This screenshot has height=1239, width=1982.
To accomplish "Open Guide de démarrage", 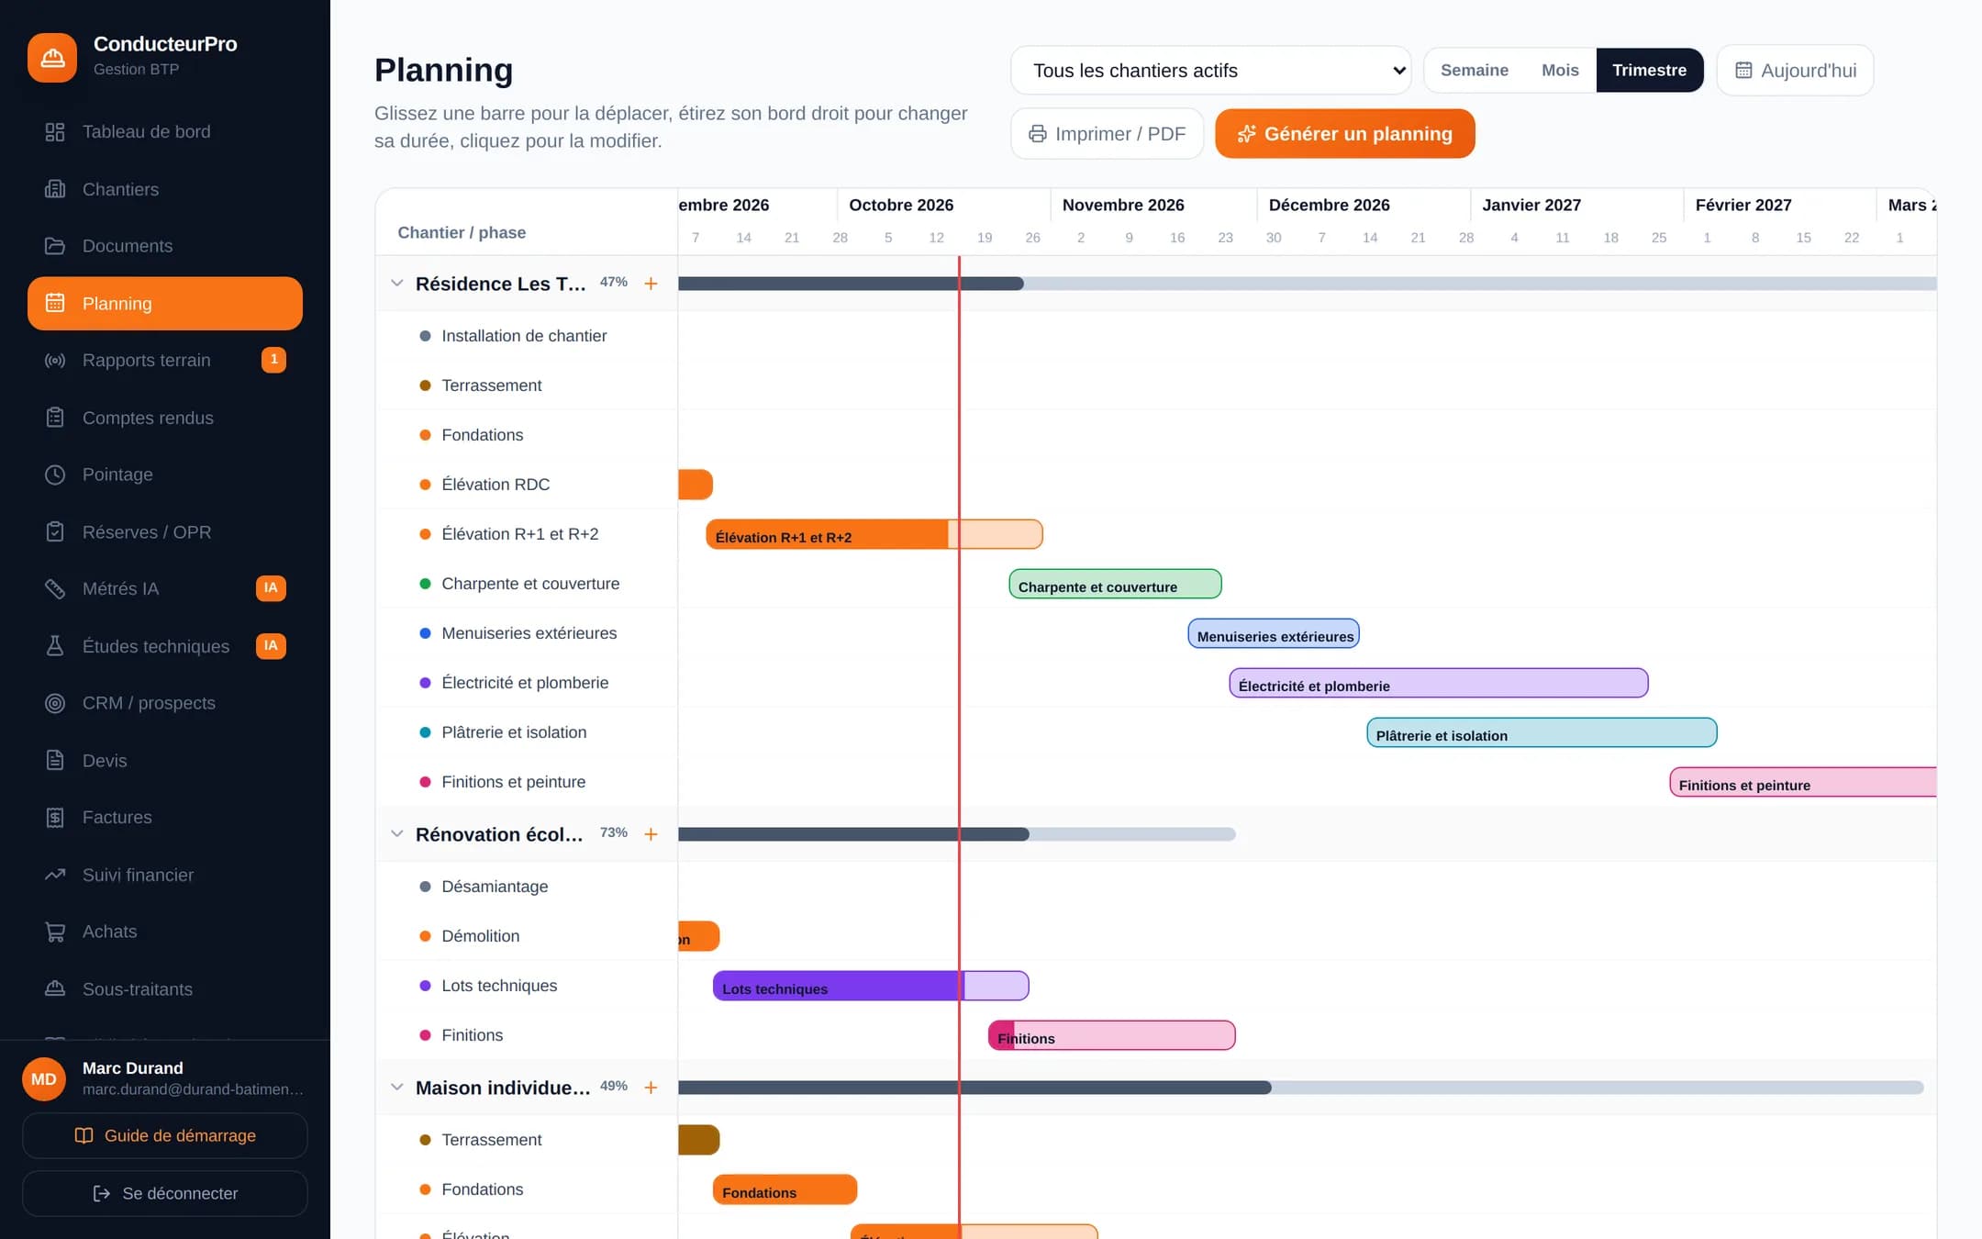I will tap(165, 1136).
